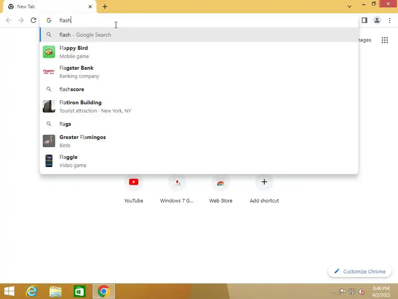Close the New Tab tab

[x=90, y=7]
